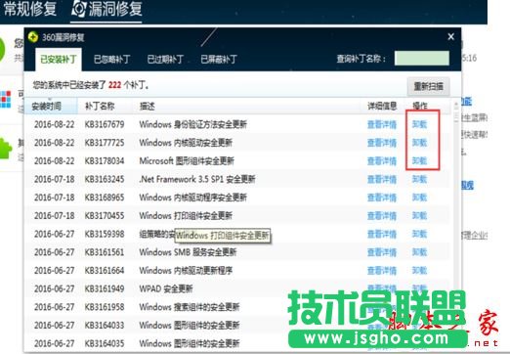This screenshot has height=354, width=510.
Task: View details for patch KB3161664
Action: pos(382,271)
